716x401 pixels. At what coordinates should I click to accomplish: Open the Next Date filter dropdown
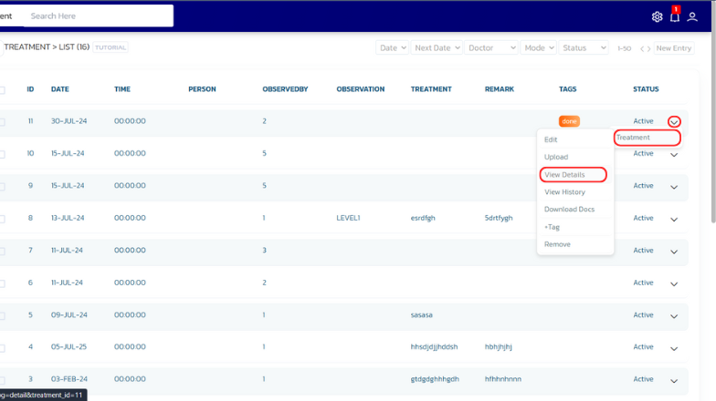(x=437, y=47)
